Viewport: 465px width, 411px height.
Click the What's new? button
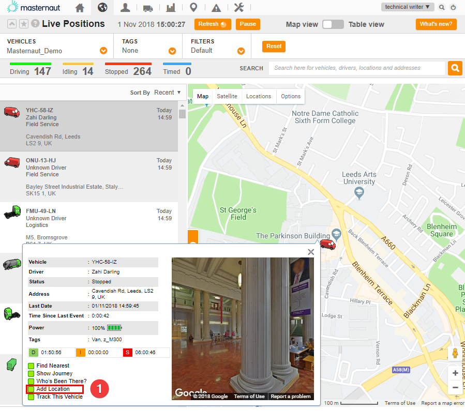pyautogui.click(x=436, y=24)
